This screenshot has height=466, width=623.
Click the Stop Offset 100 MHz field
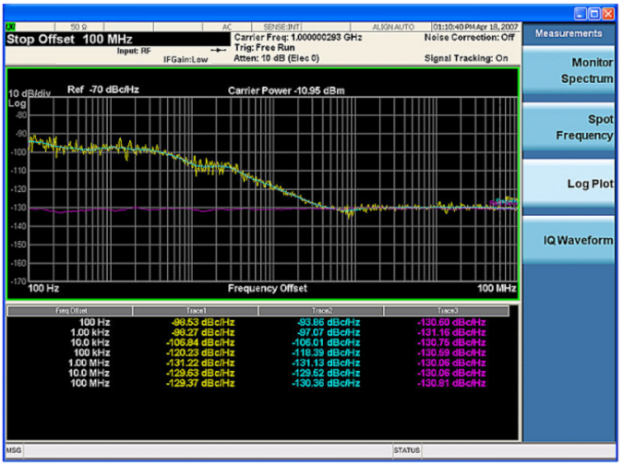coord(70,41)
